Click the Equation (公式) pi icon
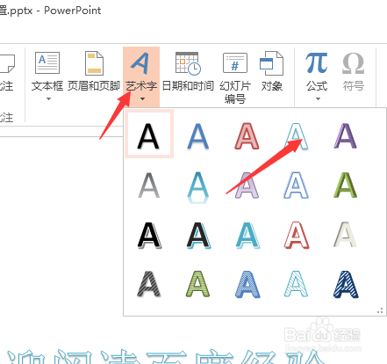This screenshot has width=387, height=364. 317,62
